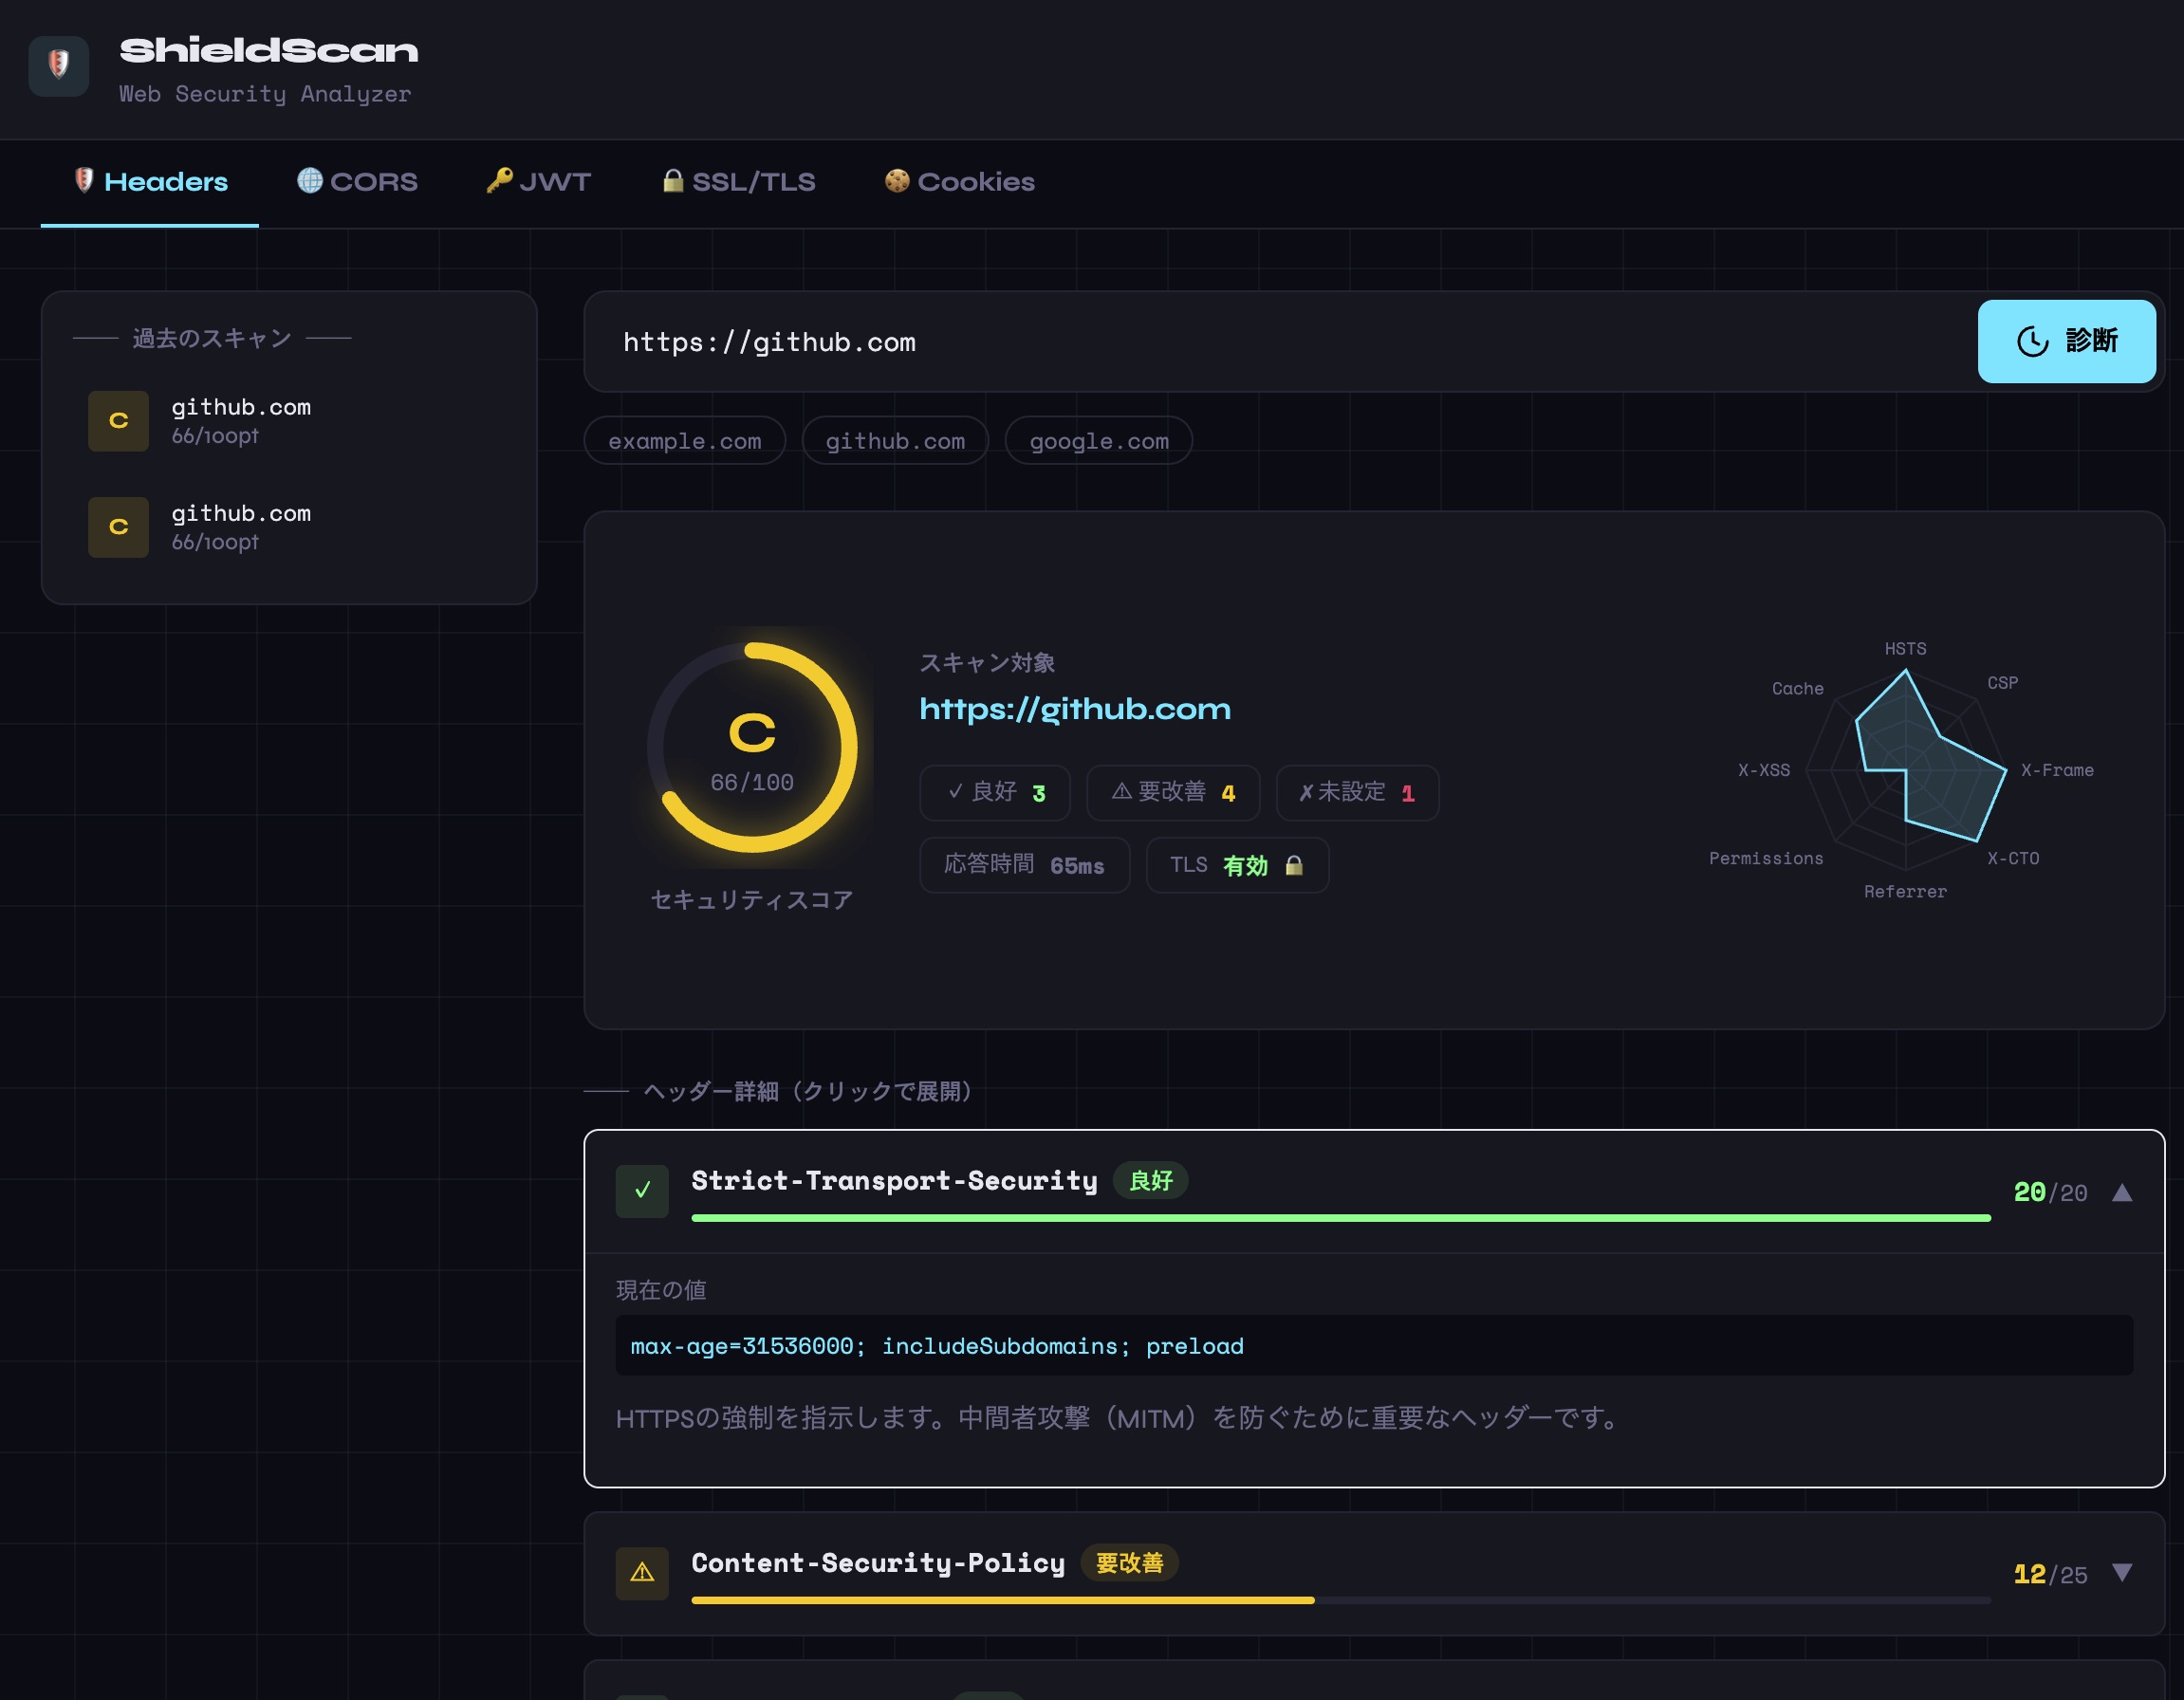This screenshot has height=1700, width=2184.
Task: Click Strict-Transport-Security header title
Action: (x=894, y=1181)
